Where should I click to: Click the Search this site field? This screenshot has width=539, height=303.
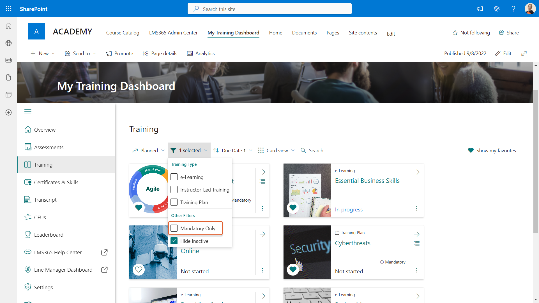pyautogui.click(x=269, y=9)
